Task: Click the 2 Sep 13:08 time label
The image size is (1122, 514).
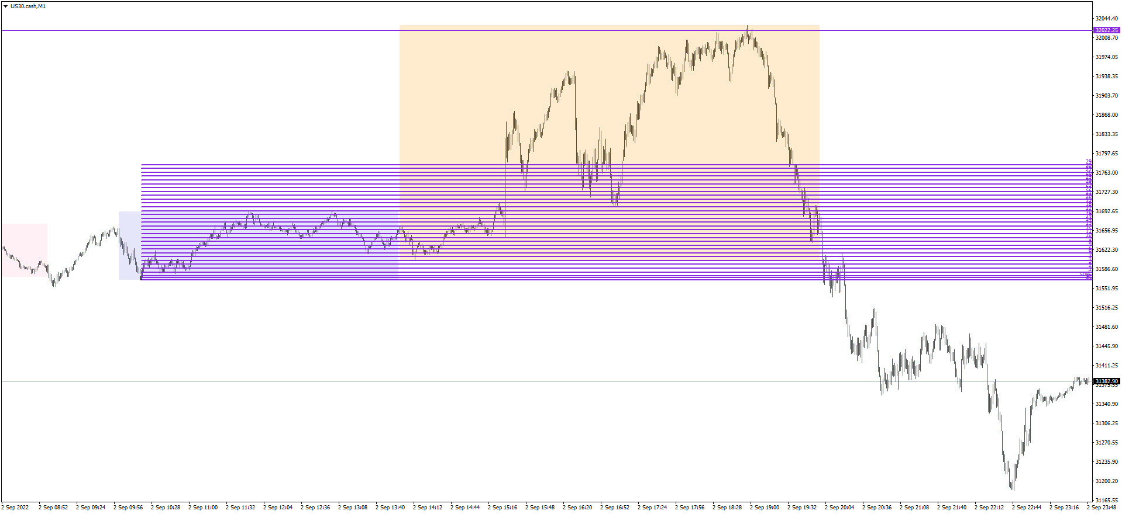Action: pos(353,508)
